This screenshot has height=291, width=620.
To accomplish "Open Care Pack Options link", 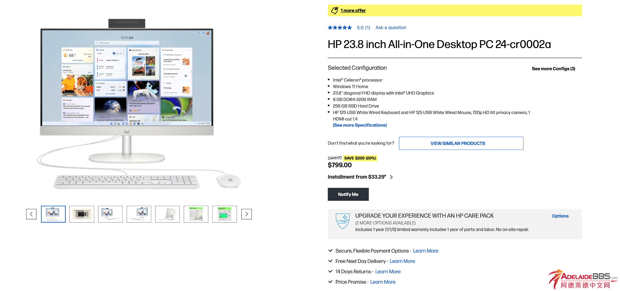I will (x=560, y=216).
